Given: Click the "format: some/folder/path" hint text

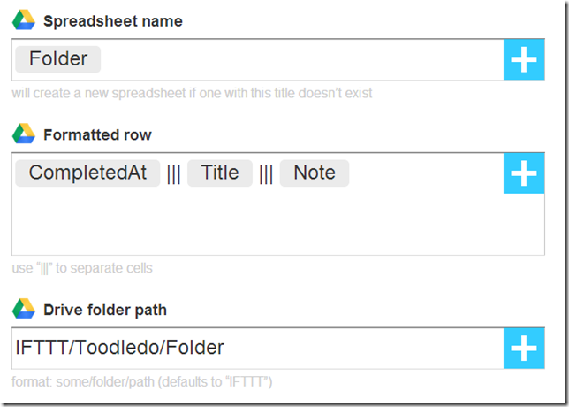Looking at the screenshot, I should click(x=142, y=382).
